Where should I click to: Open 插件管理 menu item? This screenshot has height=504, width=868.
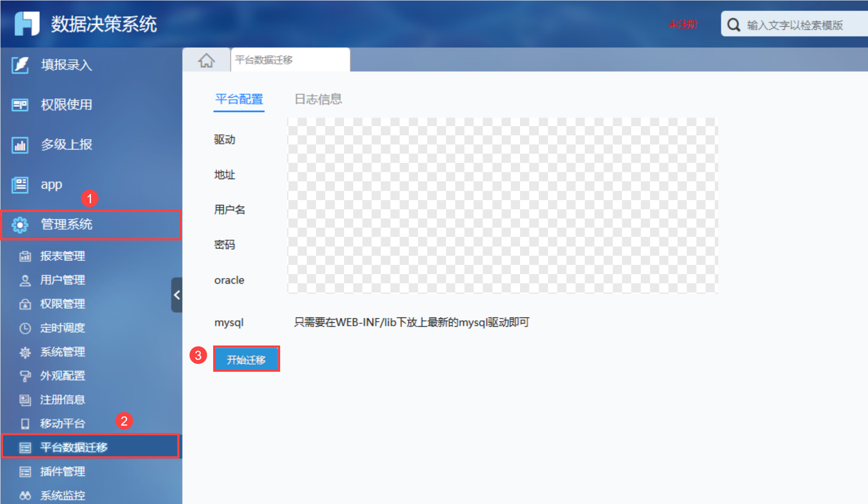point(63,472)
